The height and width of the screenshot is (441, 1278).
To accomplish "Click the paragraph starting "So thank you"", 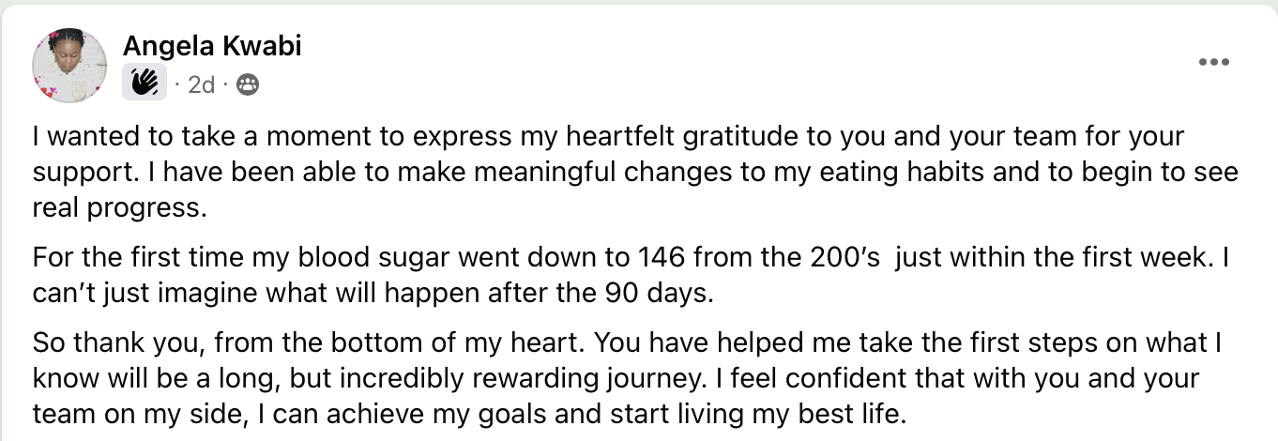I will point(610,378).
